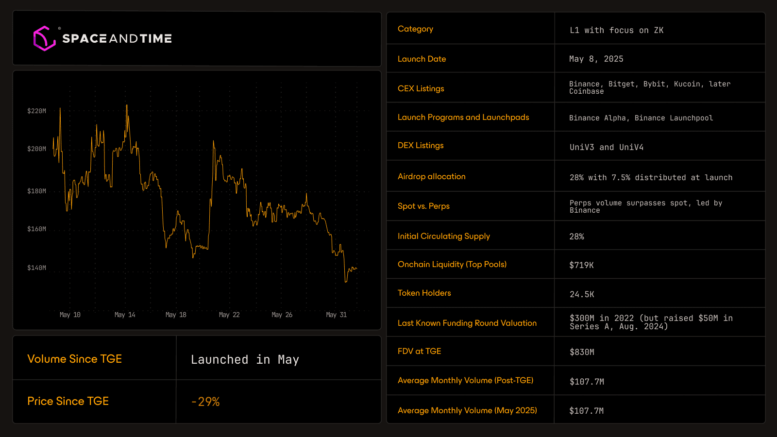Click the May 18 date on the chart axis

point(176,315)
